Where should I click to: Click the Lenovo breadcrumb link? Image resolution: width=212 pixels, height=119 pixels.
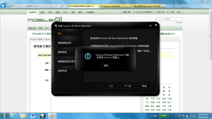pos(47,39)
